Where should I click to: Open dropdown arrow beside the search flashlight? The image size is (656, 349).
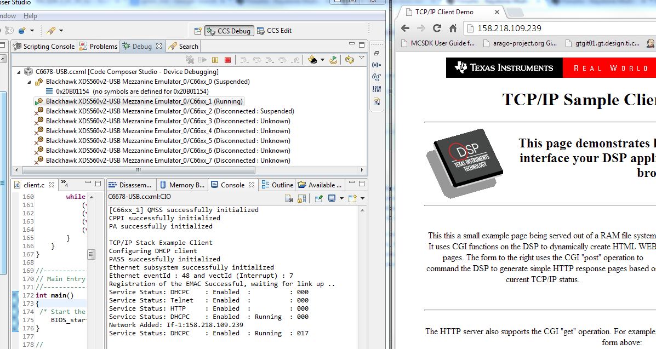tap(61, 31)
